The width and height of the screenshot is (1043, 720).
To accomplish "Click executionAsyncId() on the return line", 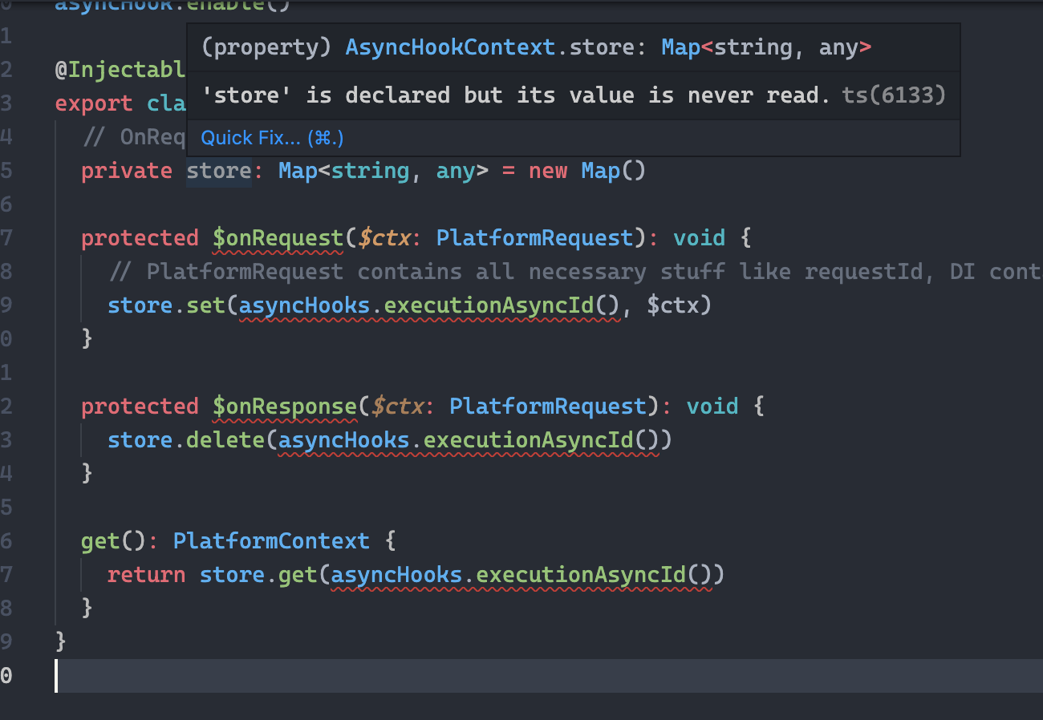I will click(595, 575).
